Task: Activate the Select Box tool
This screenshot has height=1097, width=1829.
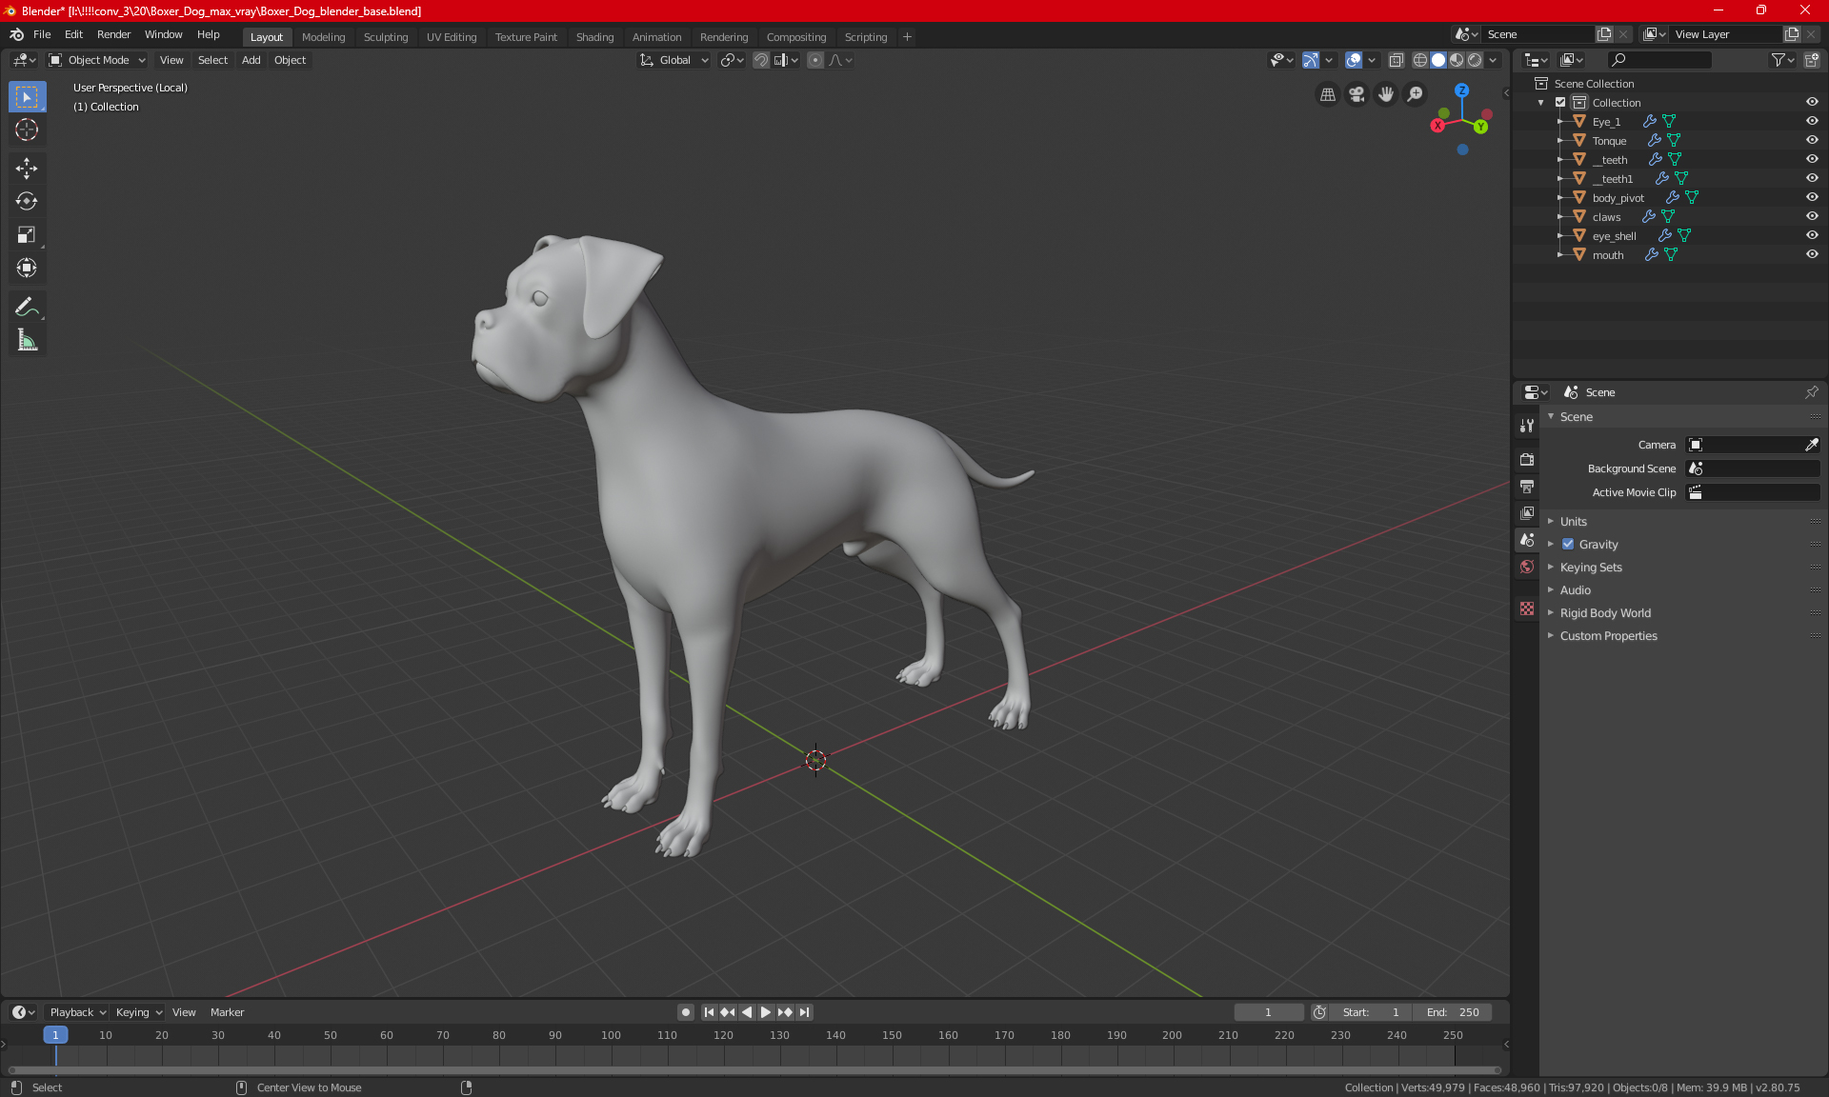Action: tap(27, 96)
